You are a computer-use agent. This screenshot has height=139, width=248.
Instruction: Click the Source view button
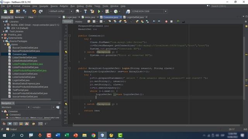[x=67, y=22]
